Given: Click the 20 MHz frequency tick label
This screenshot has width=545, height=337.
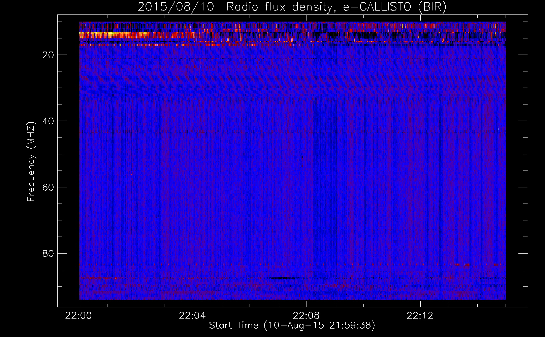Looking at the screenshot, I should coord(49,55).
